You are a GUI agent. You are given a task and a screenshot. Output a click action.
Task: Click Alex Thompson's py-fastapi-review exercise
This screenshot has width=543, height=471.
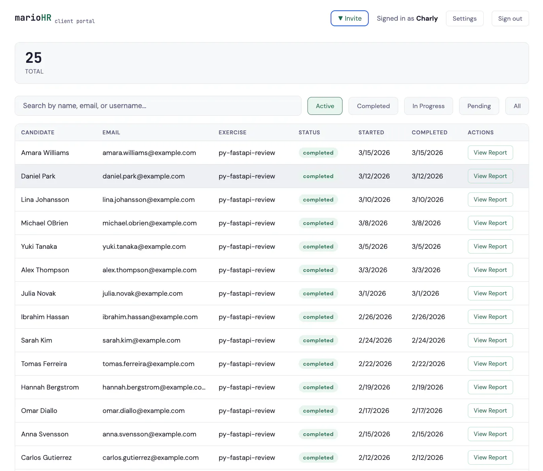click(x=247, y=270)
